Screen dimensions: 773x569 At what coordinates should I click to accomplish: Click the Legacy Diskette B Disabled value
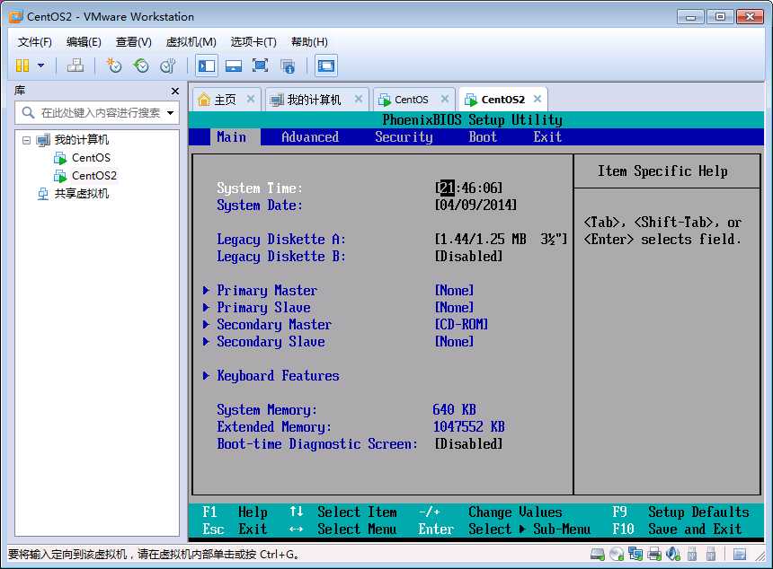pos(468,257)
